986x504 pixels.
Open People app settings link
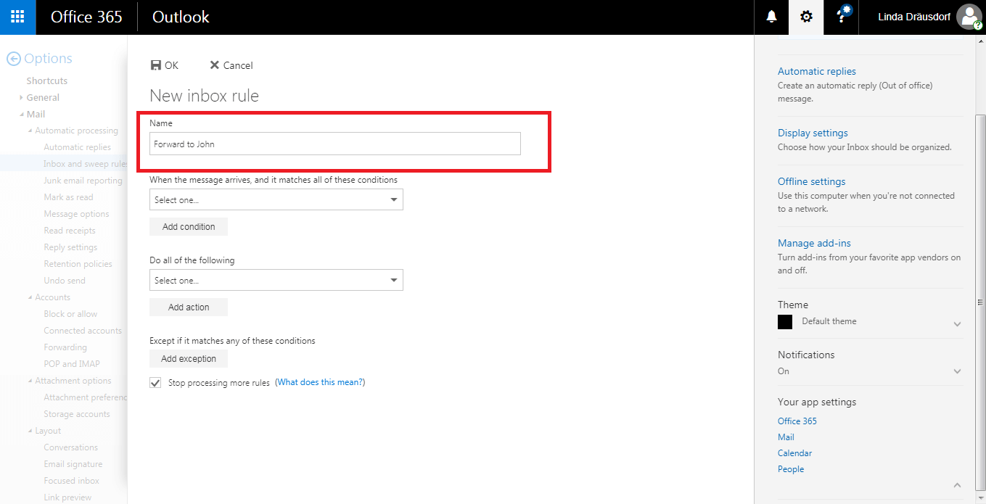click(x=791, y=469)
